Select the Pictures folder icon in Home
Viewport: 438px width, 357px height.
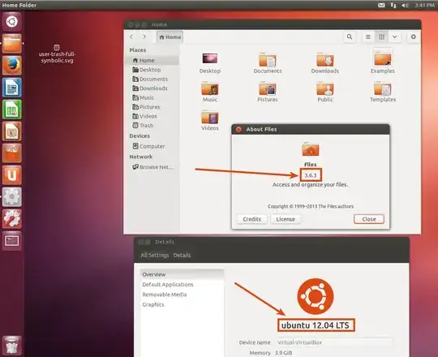click(x=268, y=92)
